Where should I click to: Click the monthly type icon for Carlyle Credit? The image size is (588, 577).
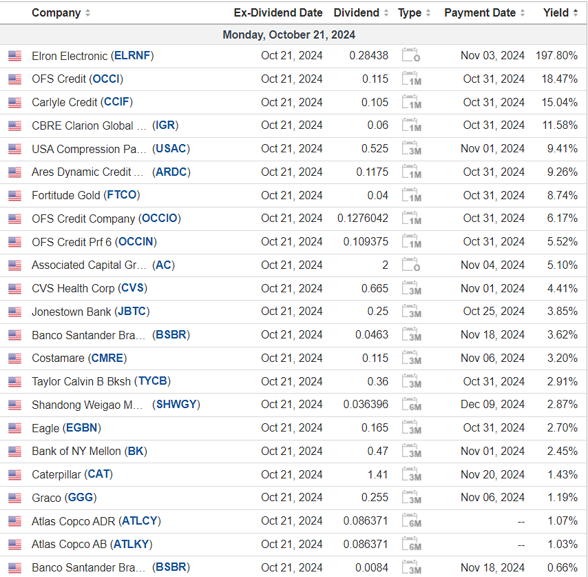click(x=411, y=103)
